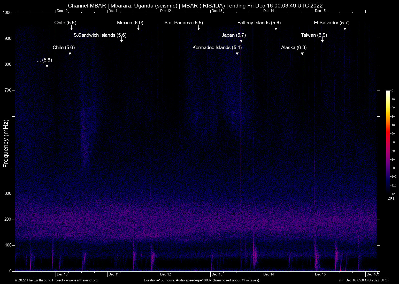Select the S.Sandwich Islands (5.6) event marker
399x284 pixels.
coord(100,35)
